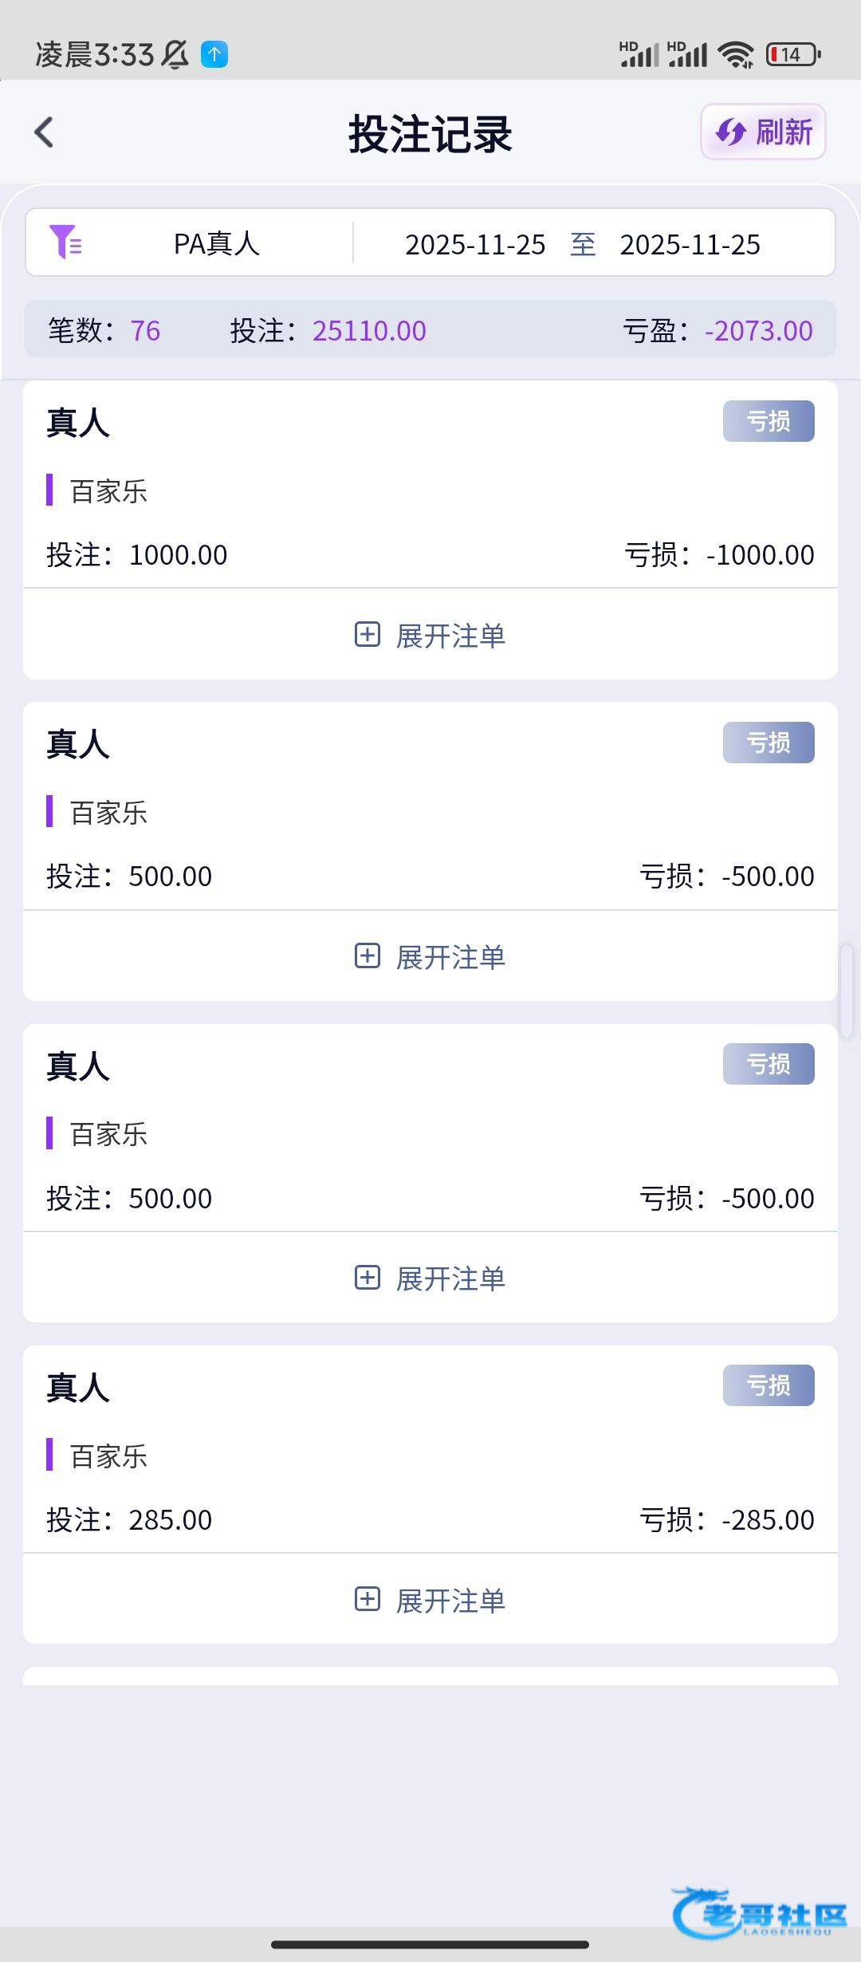Tap the 亏盈 total of -2073.00

coord(758,330)
